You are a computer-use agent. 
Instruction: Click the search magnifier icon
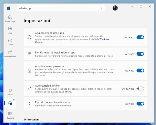[x=102, y=8]
